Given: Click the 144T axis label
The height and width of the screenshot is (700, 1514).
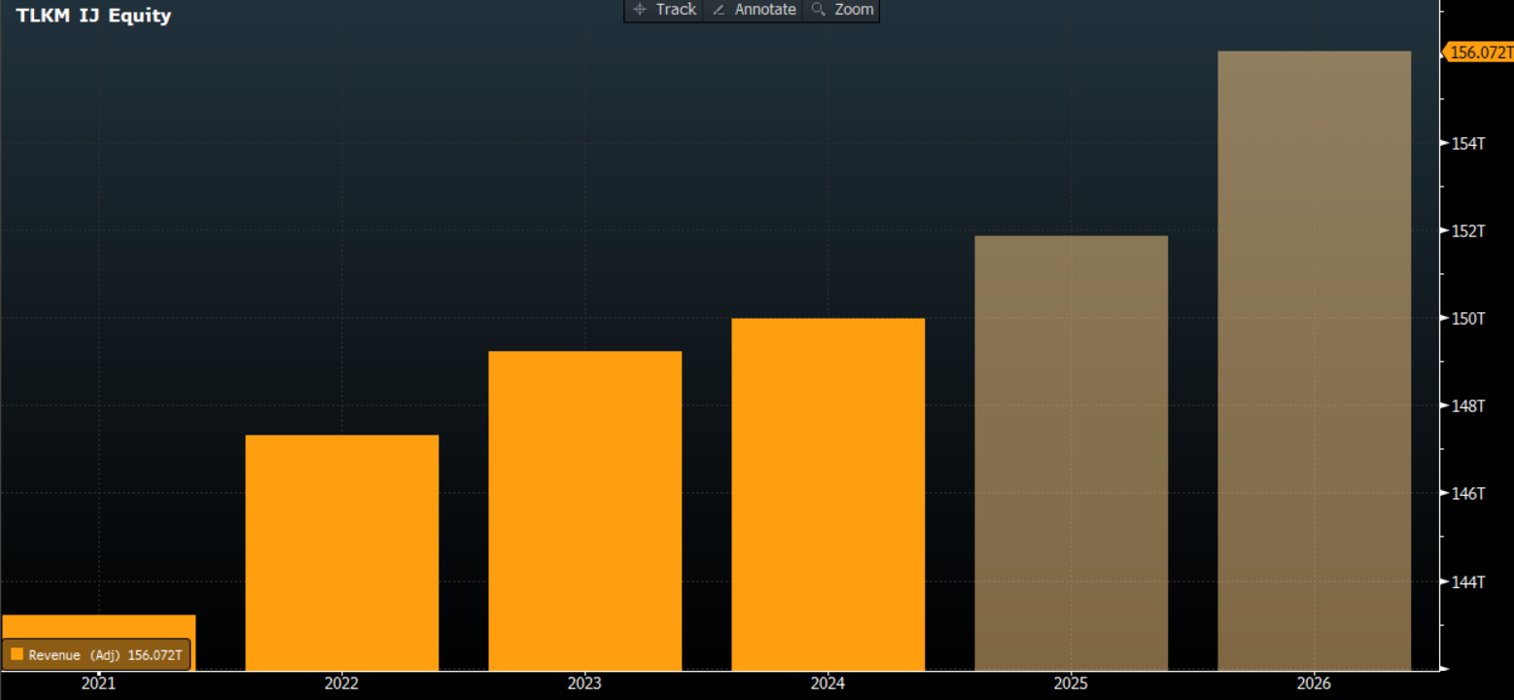Looking at the screenshot, I should pyautogui.click(x=1467, y=581).
